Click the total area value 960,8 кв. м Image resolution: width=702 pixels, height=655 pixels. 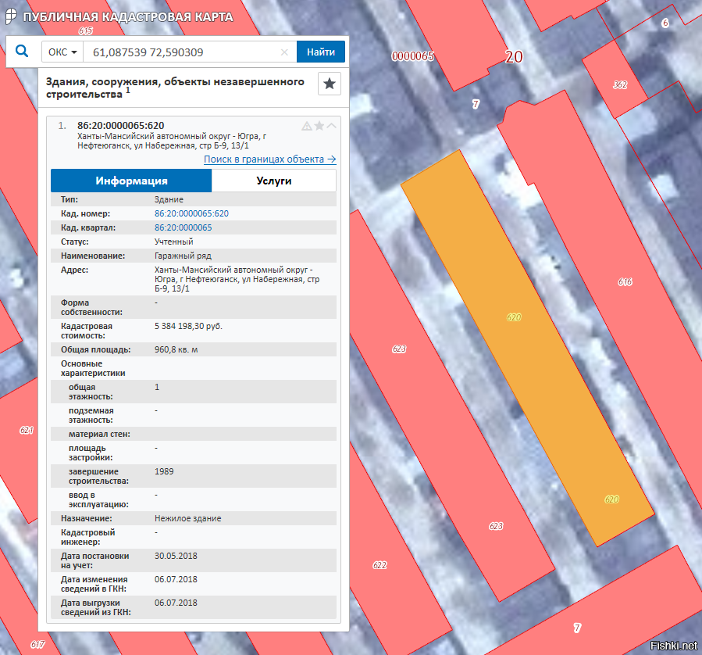(176, 349)
